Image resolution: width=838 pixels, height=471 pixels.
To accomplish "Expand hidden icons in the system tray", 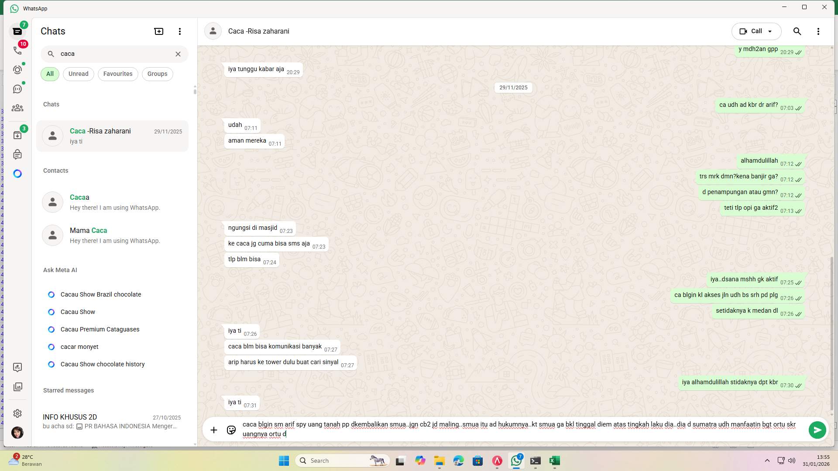I will [767, 460].
